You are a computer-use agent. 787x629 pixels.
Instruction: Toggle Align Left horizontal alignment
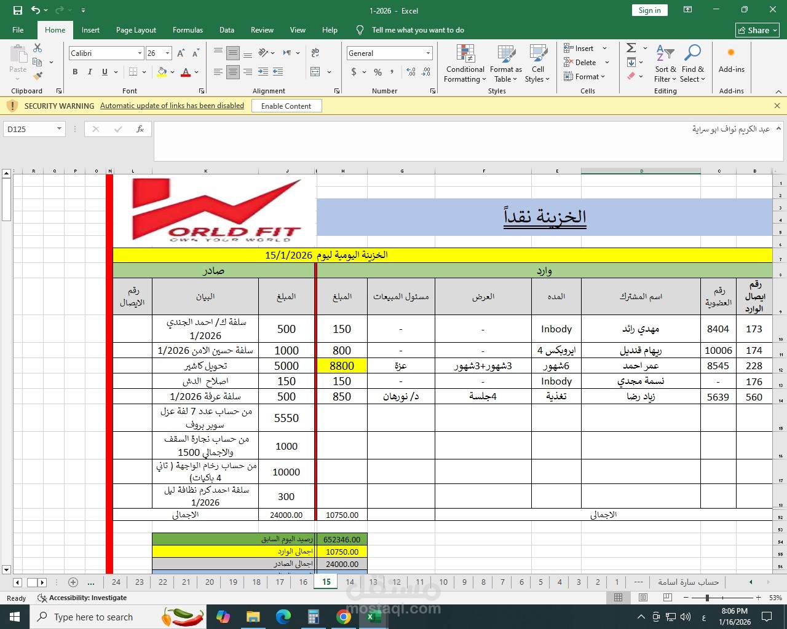218,72
